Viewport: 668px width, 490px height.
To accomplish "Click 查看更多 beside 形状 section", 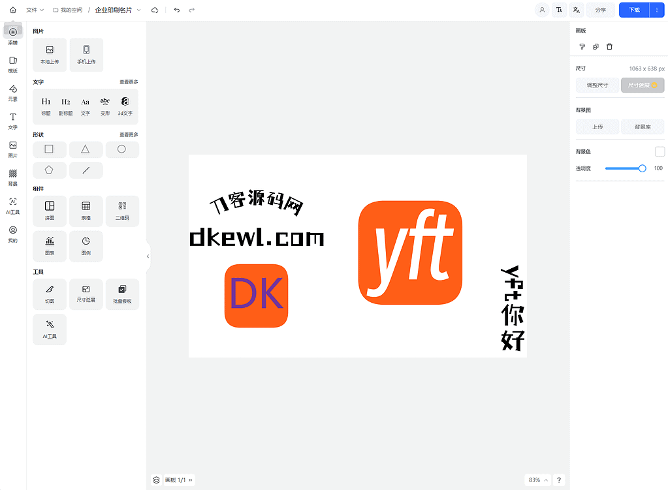I will 129,135.
